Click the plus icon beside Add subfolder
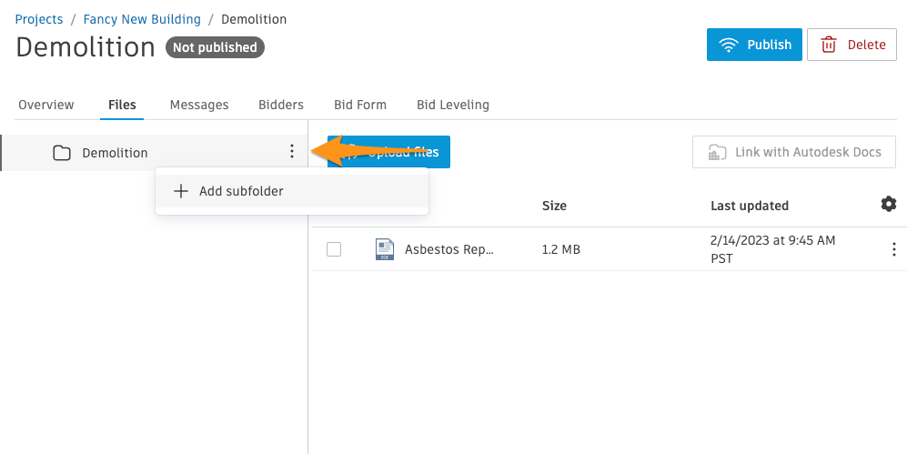The image size is (907, 454). [x=181, y=191]
